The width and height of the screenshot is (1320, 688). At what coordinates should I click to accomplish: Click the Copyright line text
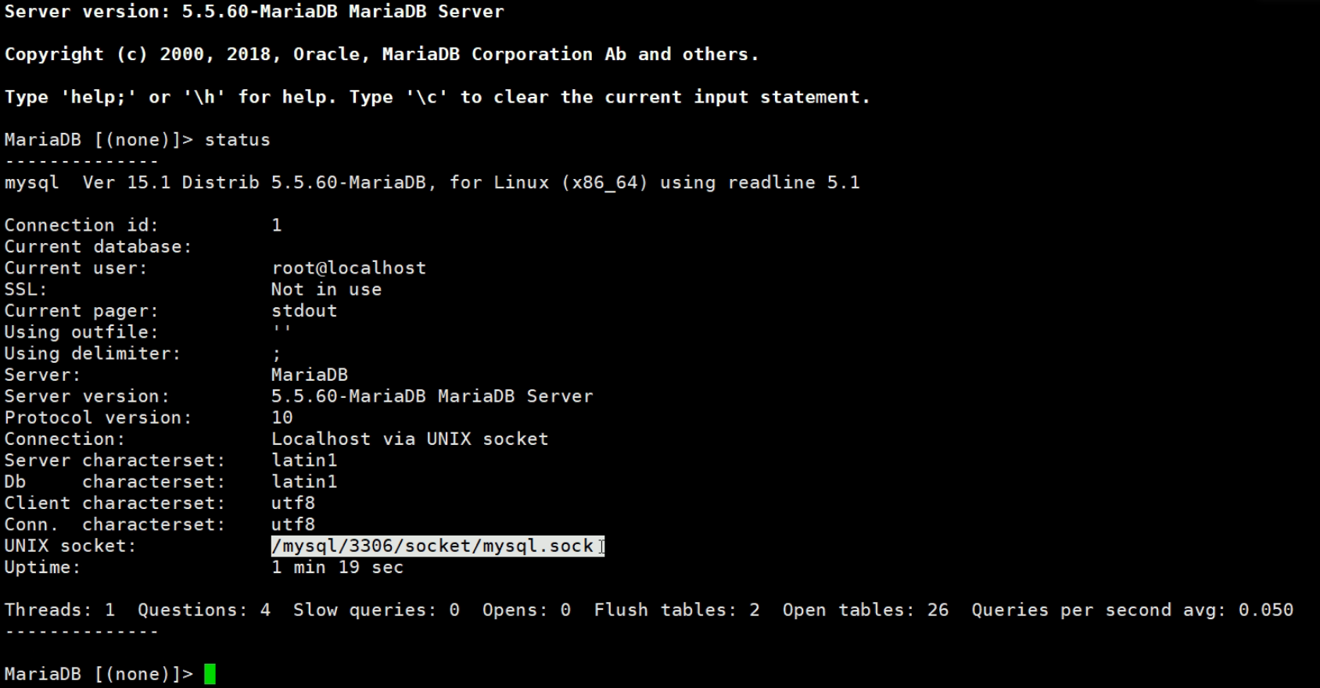[382, 55]
